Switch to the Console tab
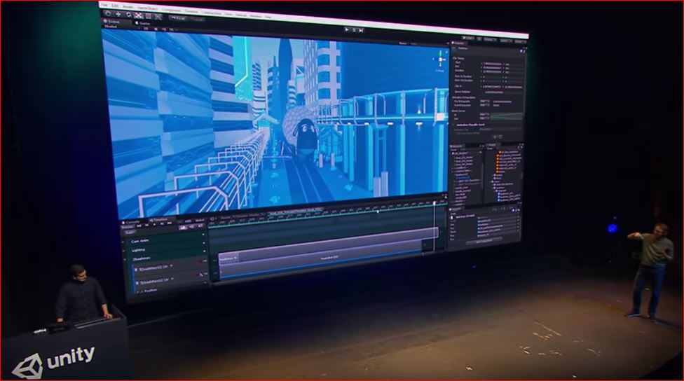Screen dimensions: 684x381 pos(131,222)
